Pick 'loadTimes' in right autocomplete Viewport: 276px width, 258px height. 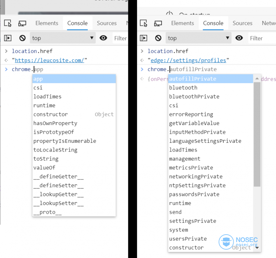(x=211, y=150)
